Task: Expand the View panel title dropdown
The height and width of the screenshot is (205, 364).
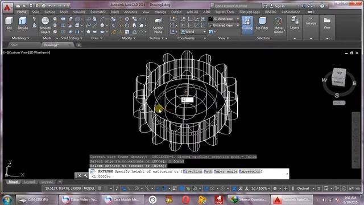Action: tap(224, 38)
